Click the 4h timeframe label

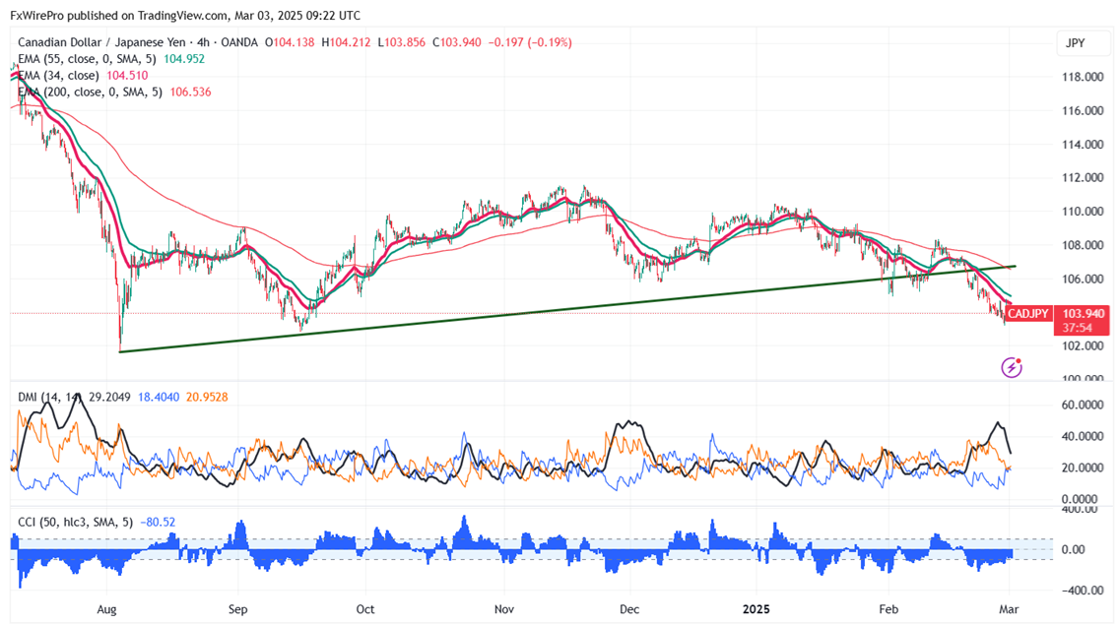tap(203, 42)
